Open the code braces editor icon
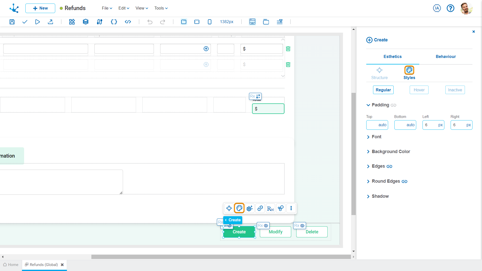 (x=114, y=22)
